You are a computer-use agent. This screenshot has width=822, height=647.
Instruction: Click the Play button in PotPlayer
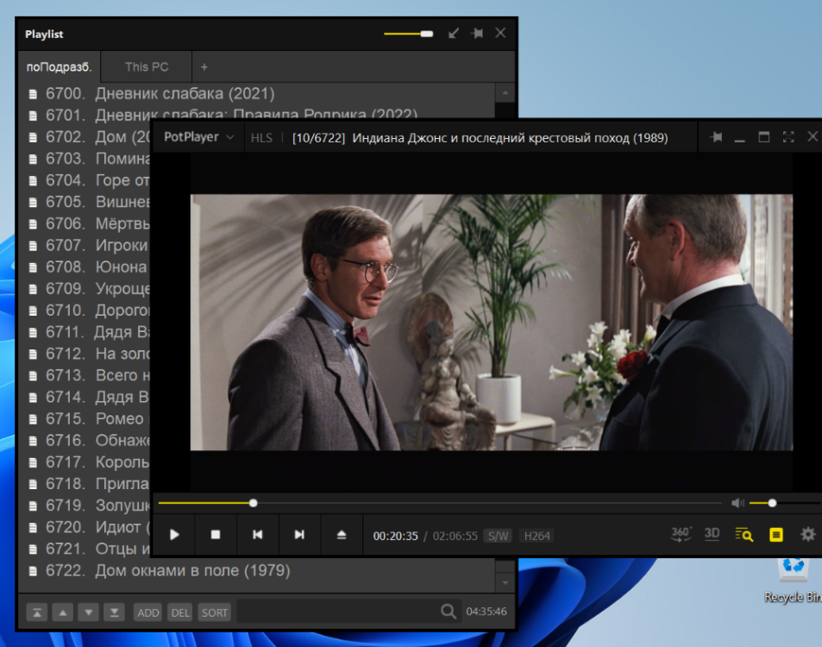tap(174, 534)
